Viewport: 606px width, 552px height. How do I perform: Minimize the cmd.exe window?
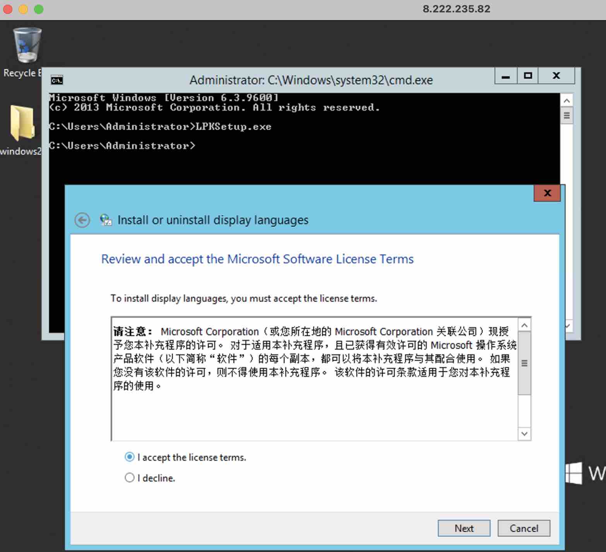coord(506,76)
